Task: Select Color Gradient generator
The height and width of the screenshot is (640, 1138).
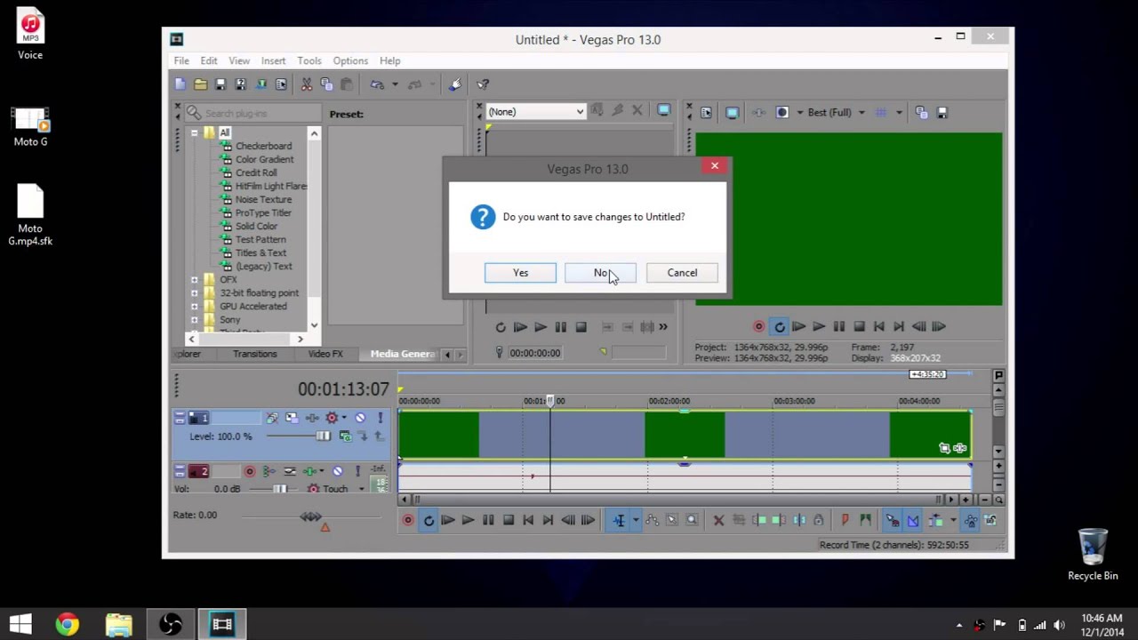Action: 264,159
